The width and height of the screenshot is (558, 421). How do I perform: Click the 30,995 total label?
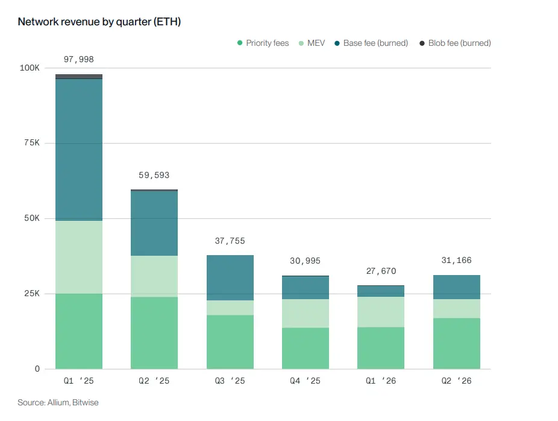point(305,261)
